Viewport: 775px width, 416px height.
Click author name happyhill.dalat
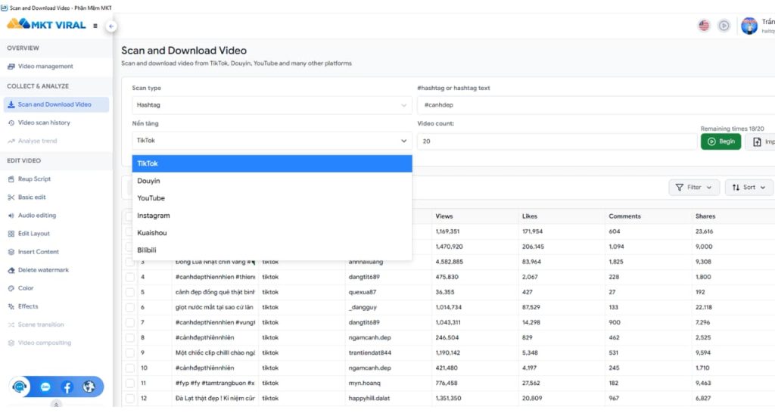point(369,398)
